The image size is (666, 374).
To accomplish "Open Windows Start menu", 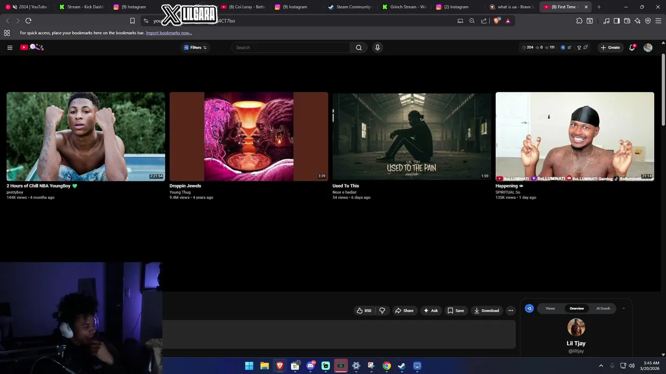I will click(x=249, y=366).
